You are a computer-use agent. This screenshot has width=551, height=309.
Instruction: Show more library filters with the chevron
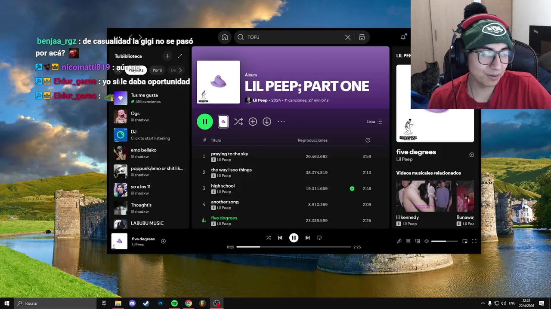pos(180,70)
